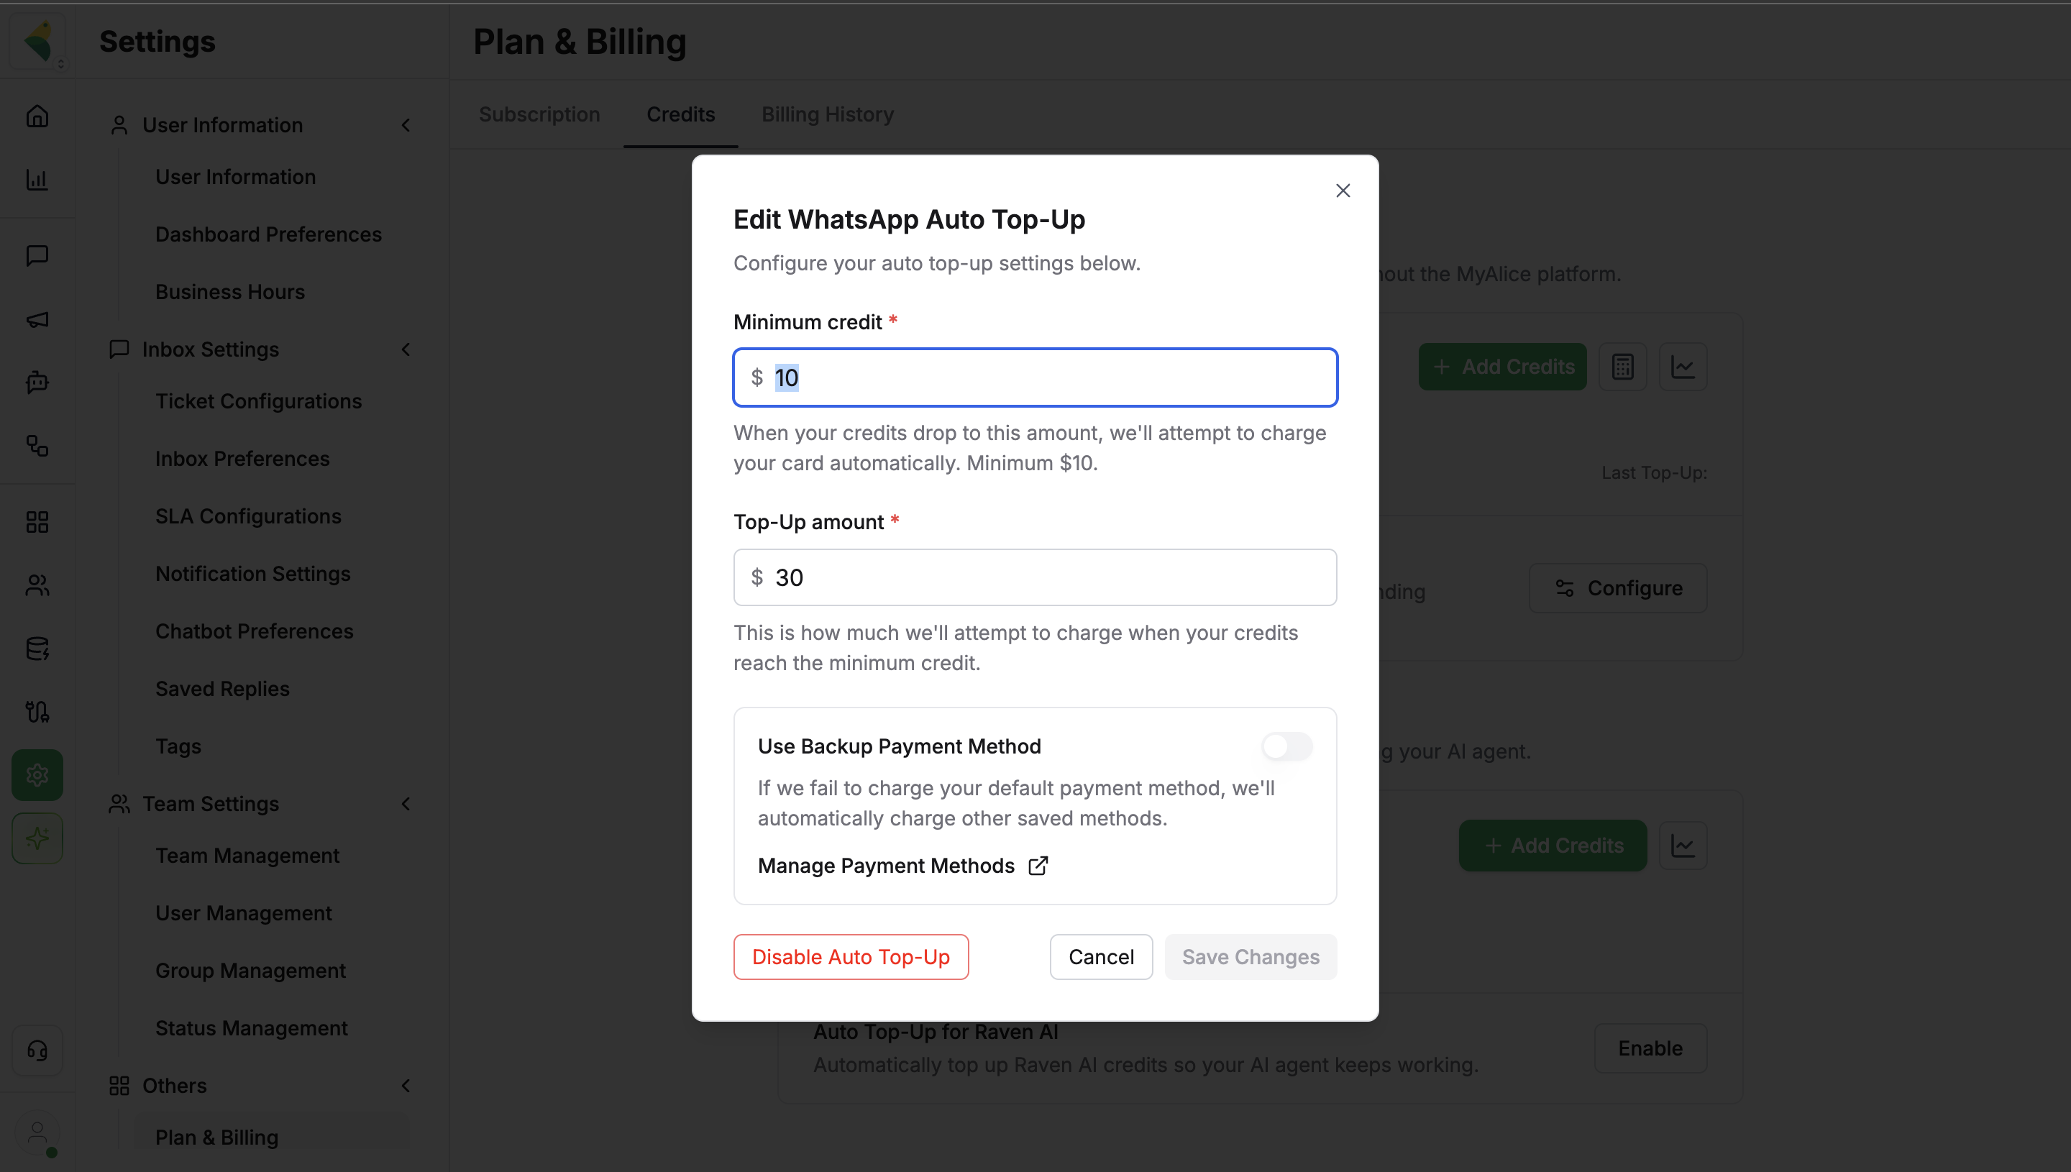This screenshot has width=2071, height=1172.
Task: Open the chatbot robot icon
Action: tap(37, 383)
